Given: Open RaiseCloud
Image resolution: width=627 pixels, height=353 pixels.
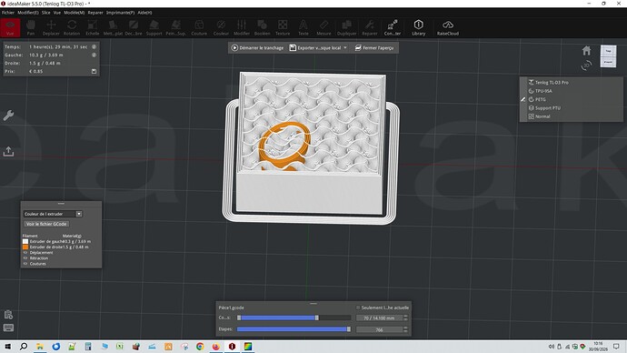Looking at the screenshot, I should click(x=447, y=27).
